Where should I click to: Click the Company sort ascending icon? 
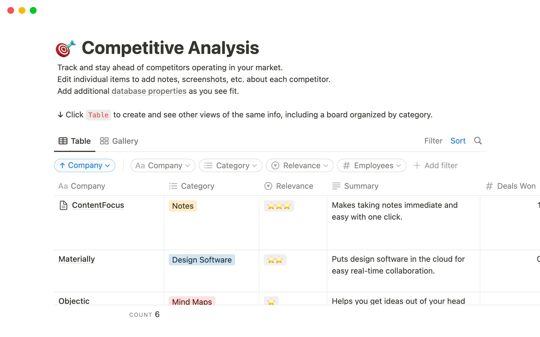63,165
